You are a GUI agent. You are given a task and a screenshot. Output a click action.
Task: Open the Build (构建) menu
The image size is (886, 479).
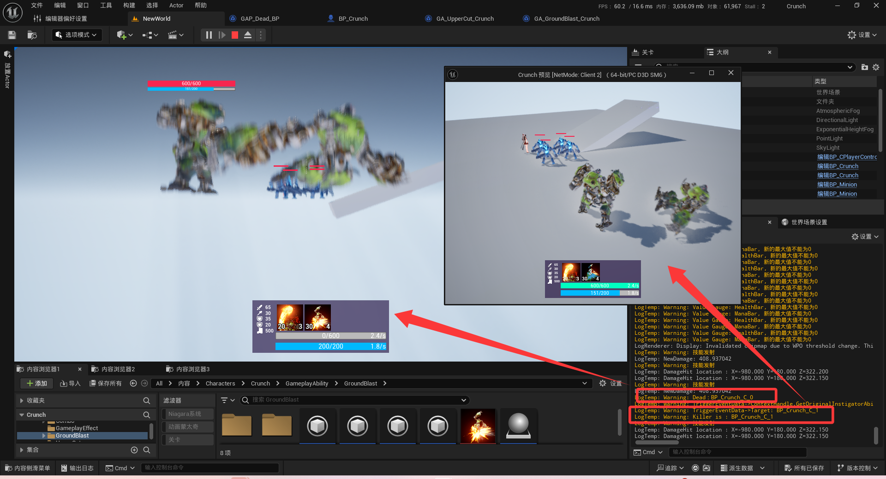coord(129,6)
